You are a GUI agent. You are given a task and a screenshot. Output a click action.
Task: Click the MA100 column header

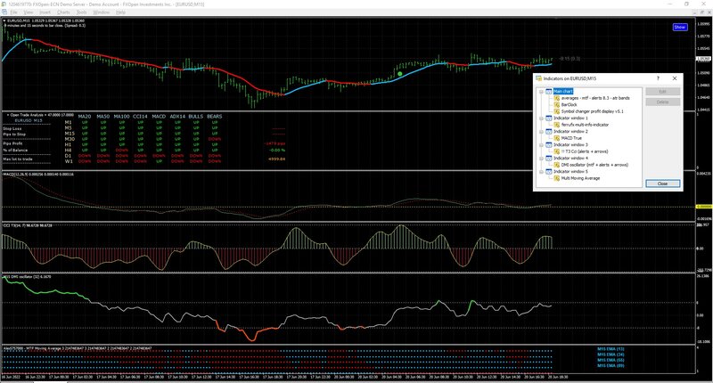[x=122, y=117]
